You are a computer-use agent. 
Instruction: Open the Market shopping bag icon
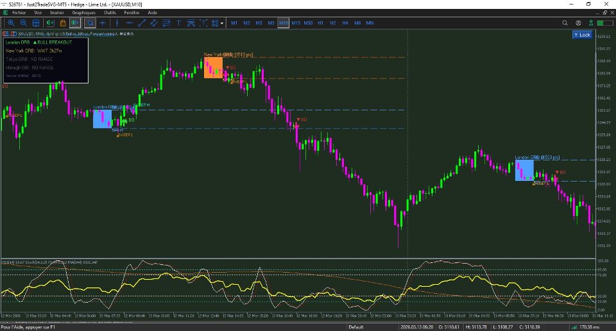(x=63, y=23)
